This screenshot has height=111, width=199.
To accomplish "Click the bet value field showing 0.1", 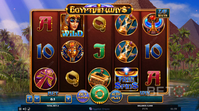I will [x=53, y=99].
